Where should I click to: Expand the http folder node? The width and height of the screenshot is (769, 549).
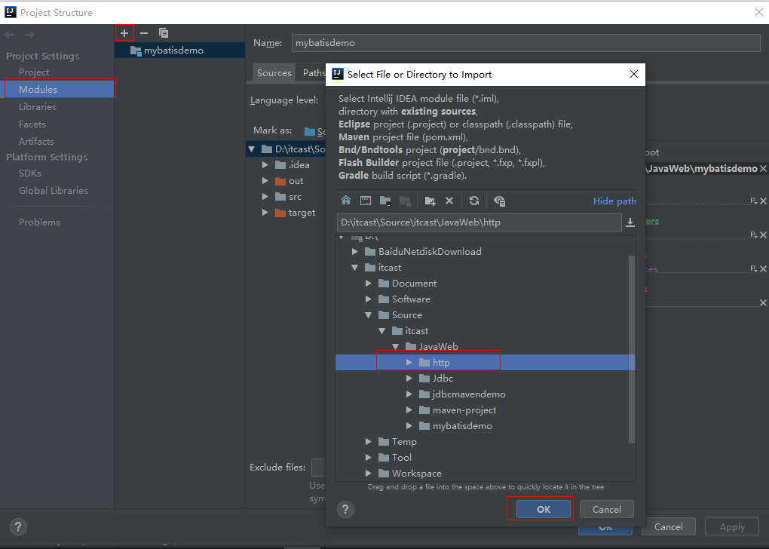pyautogui.click(x=409, y=363)
